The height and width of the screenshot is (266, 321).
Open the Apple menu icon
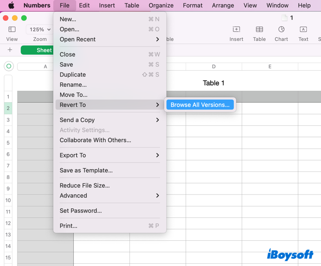pos(11,6)
